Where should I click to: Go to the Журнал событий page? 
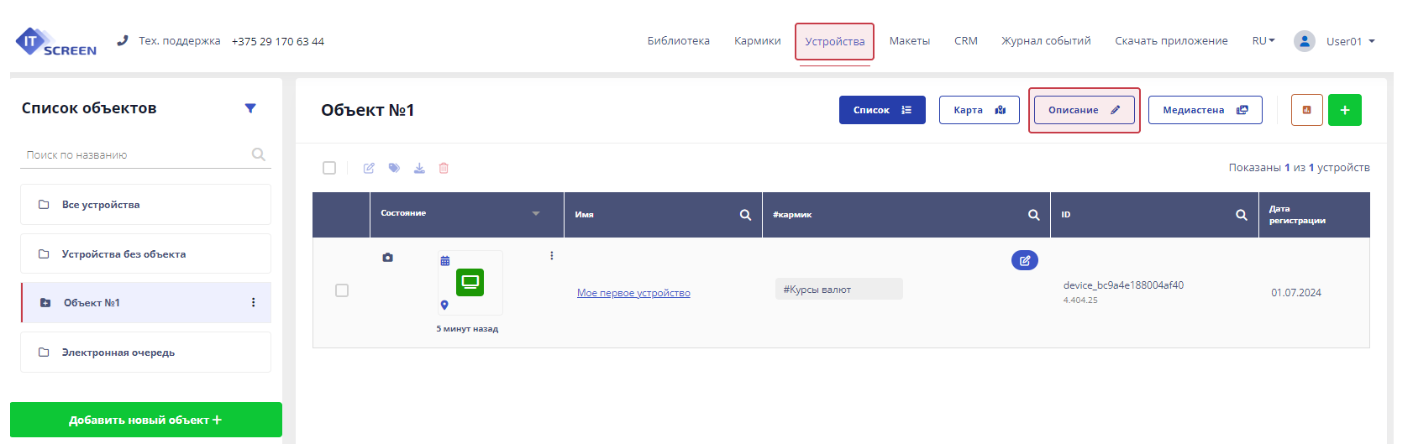point(1045,41)
